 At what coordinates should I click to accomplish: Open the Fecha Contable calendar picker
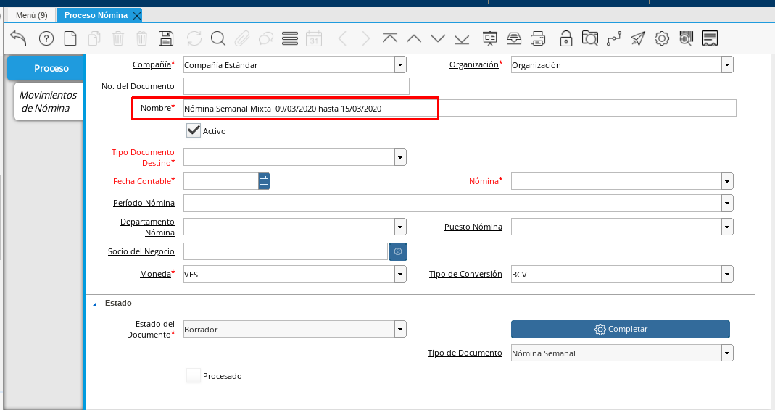tap(264, 181)
